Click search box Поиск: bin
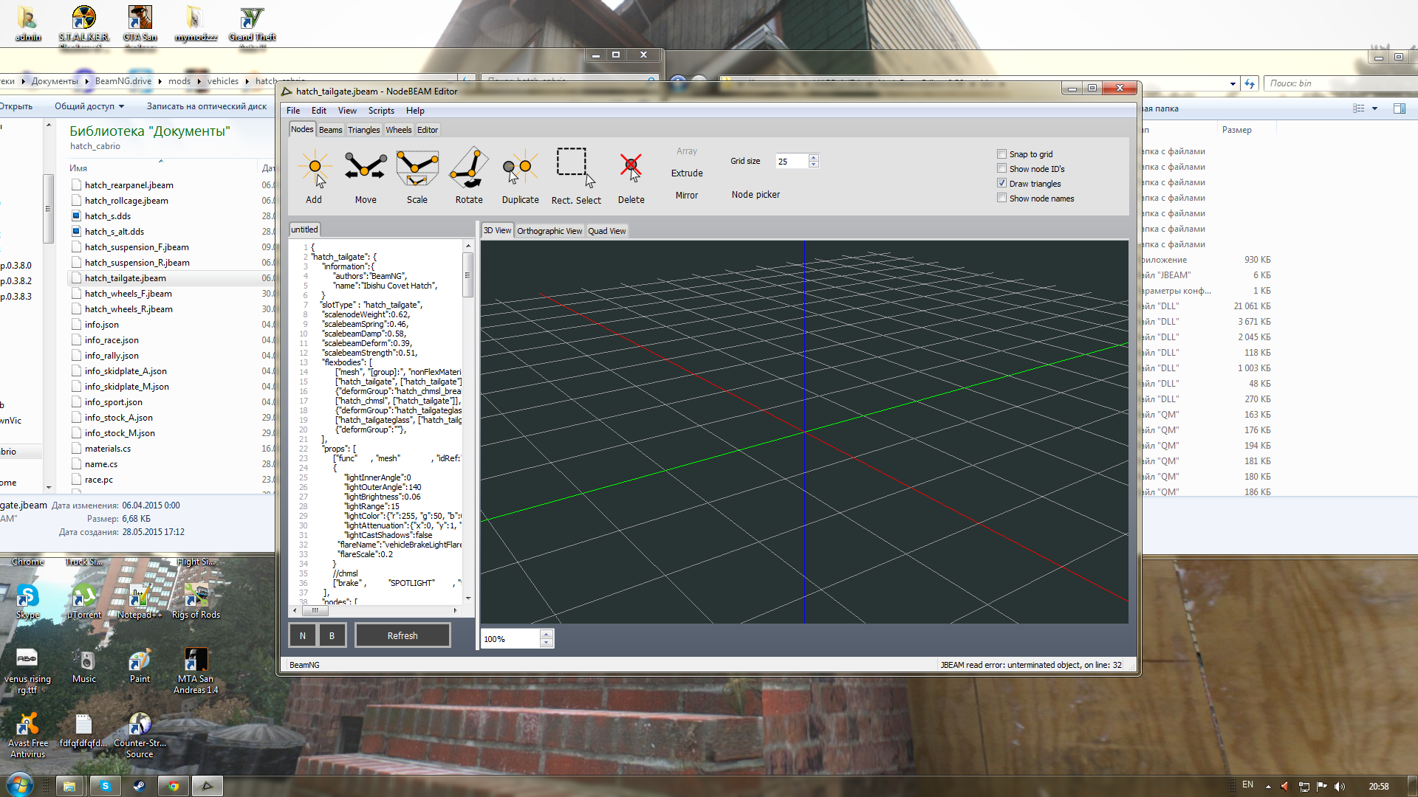Viewport: 1418px width, 797px height. (x=1339, y=83)
